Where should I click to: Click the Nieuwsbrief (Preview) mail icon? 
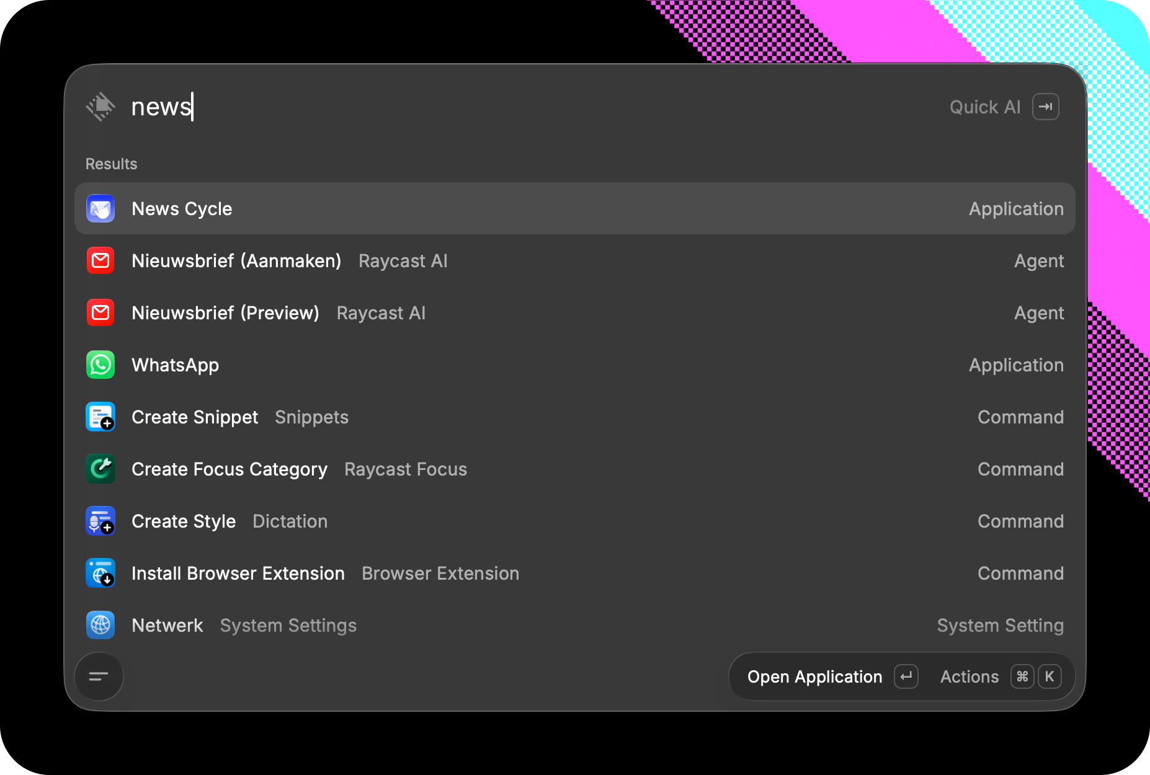coord(100,312)
